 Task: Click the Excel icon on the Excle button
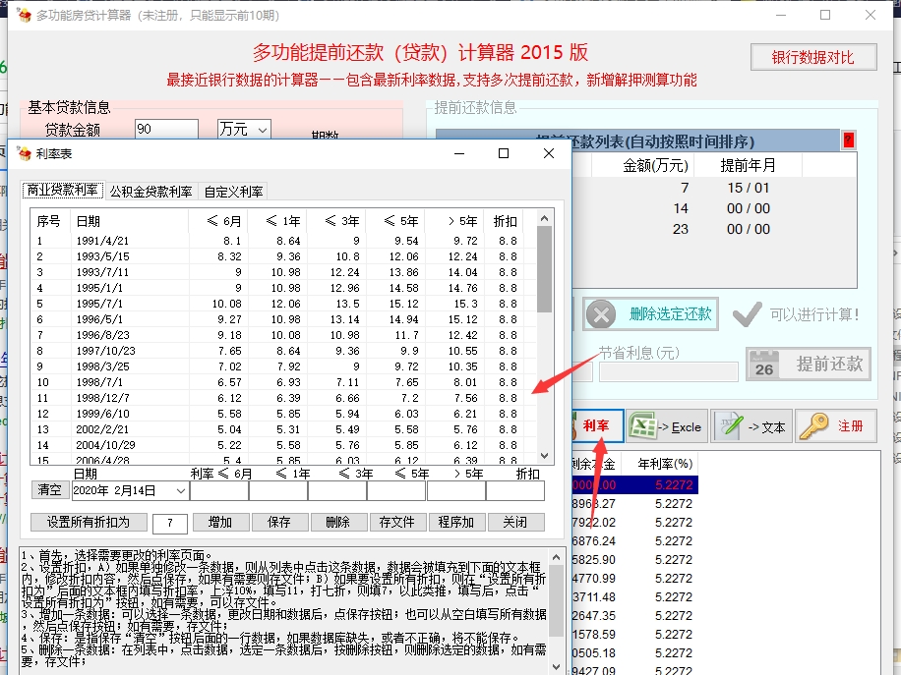click(642, 426)
